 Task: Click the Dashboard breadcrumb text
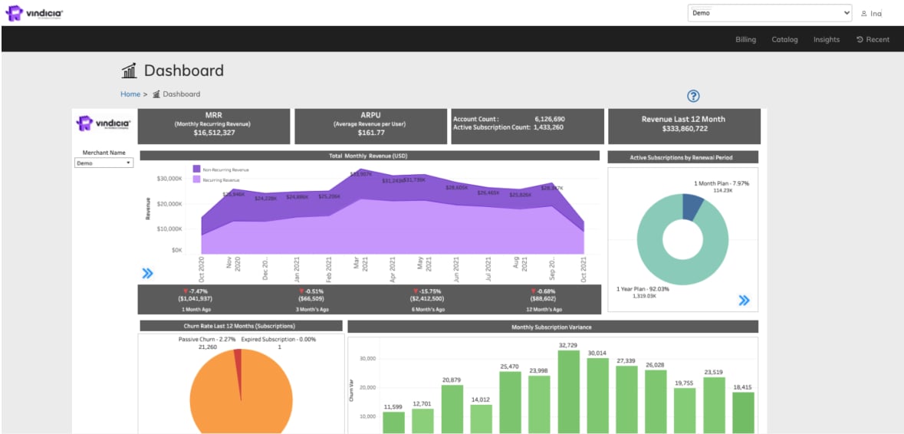[x=182, y=94]
